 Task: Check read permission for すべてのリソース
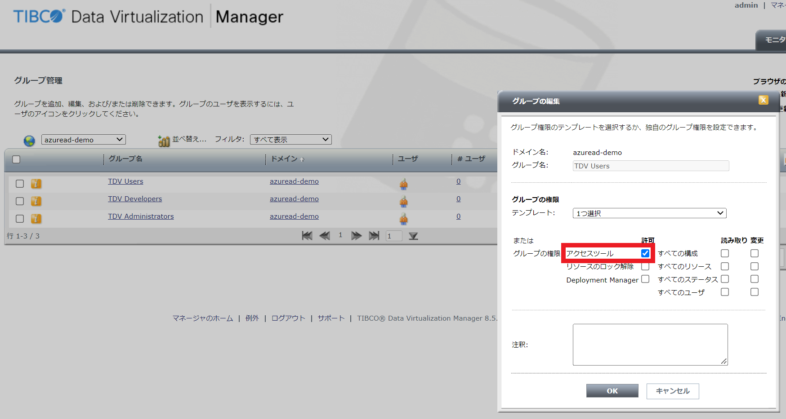click(725, 266)
